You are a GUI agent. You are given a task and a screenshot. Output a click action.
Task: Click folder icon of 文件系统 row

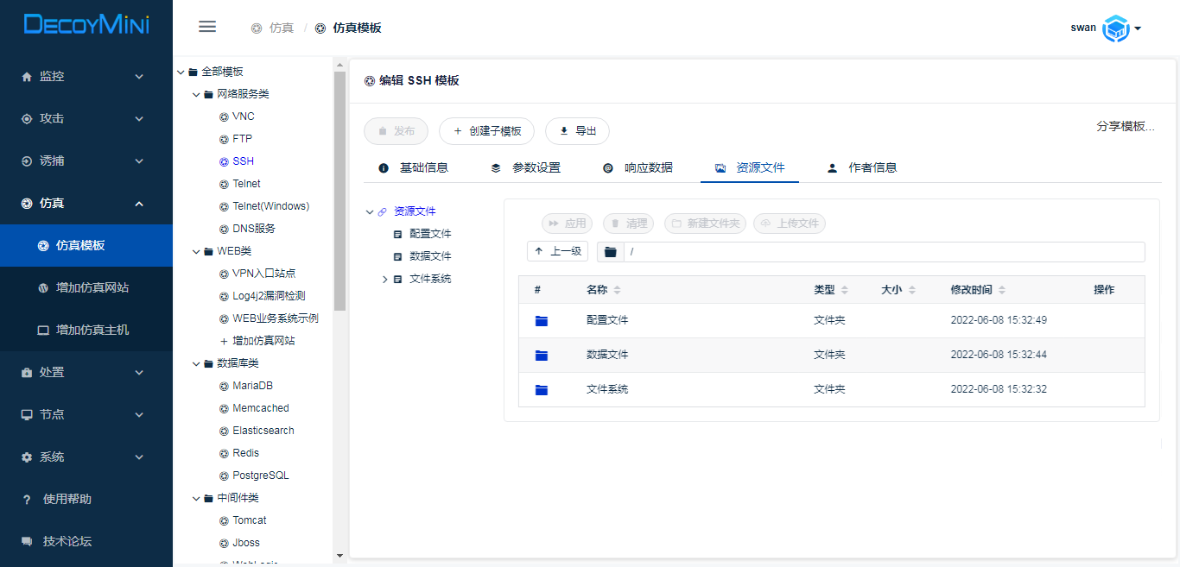(x=542, y=390)
